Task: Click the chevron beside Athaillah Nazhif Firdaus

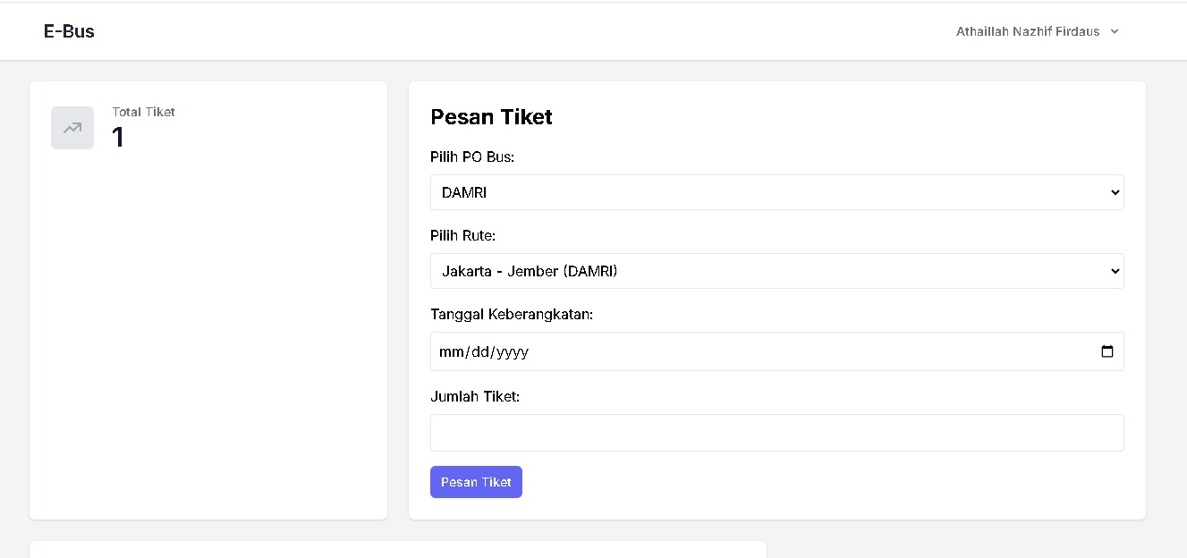Action: [1115, 31]
